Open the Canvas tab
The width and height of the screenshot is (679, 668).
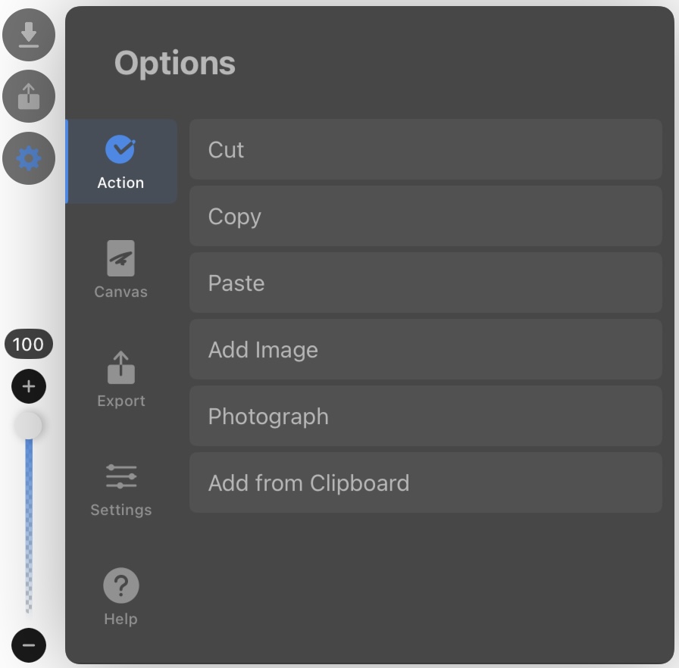pyautogui.click(x=120, y=270)
